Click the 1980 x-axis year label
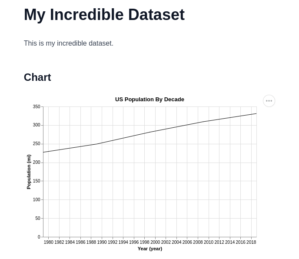This screenshot has height=259, width=299. click(49, 242)
